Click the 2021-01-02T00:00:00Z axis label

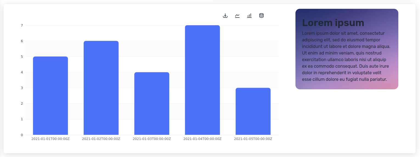[101, 139]
